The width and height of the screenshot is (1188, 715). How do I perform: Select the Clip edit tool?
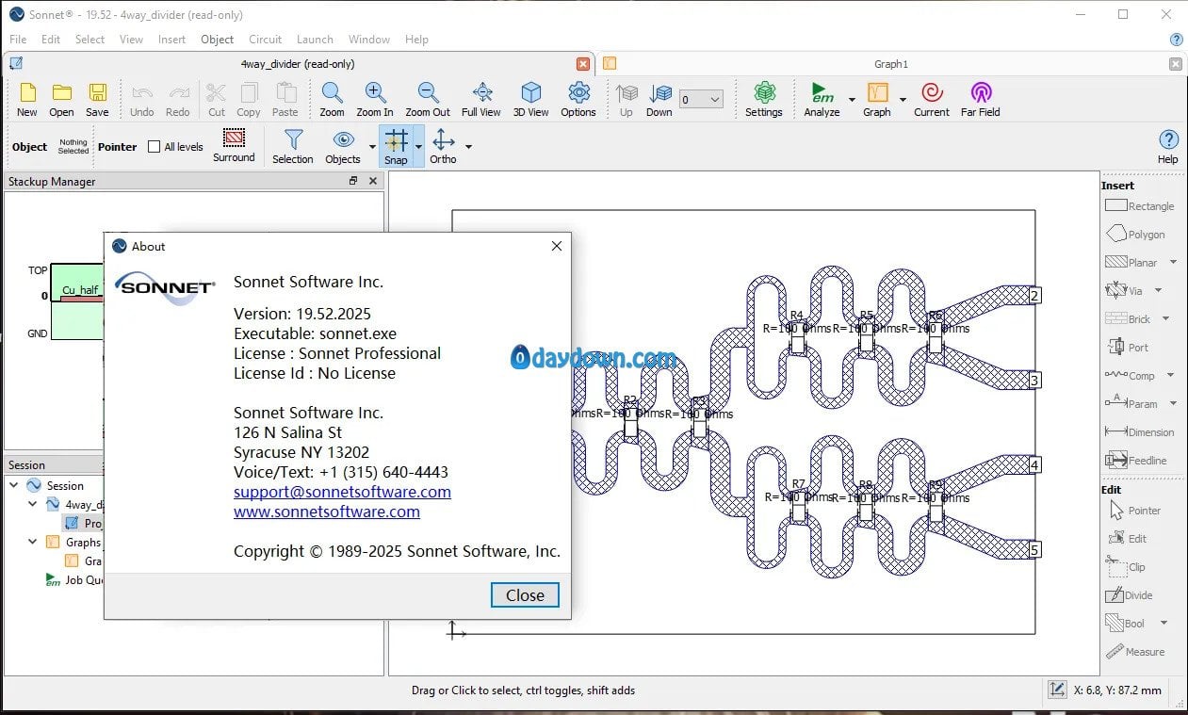tap(1125, 567)
